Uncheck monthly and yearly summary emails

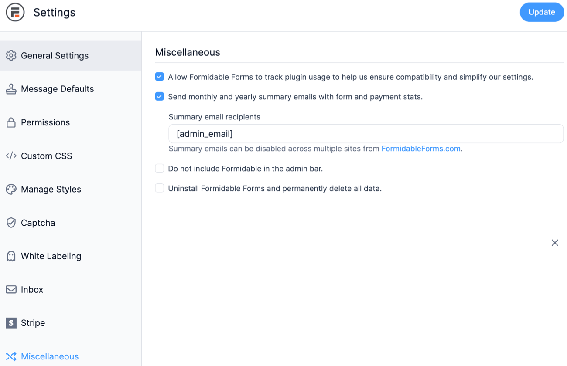point(159,96)
